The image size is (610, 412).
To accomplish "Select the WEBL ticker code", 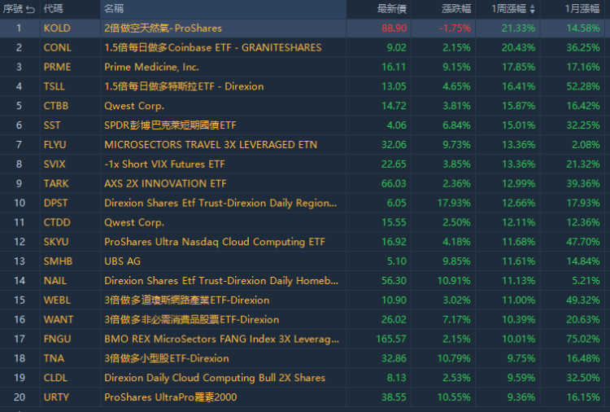I will (57, 300).
